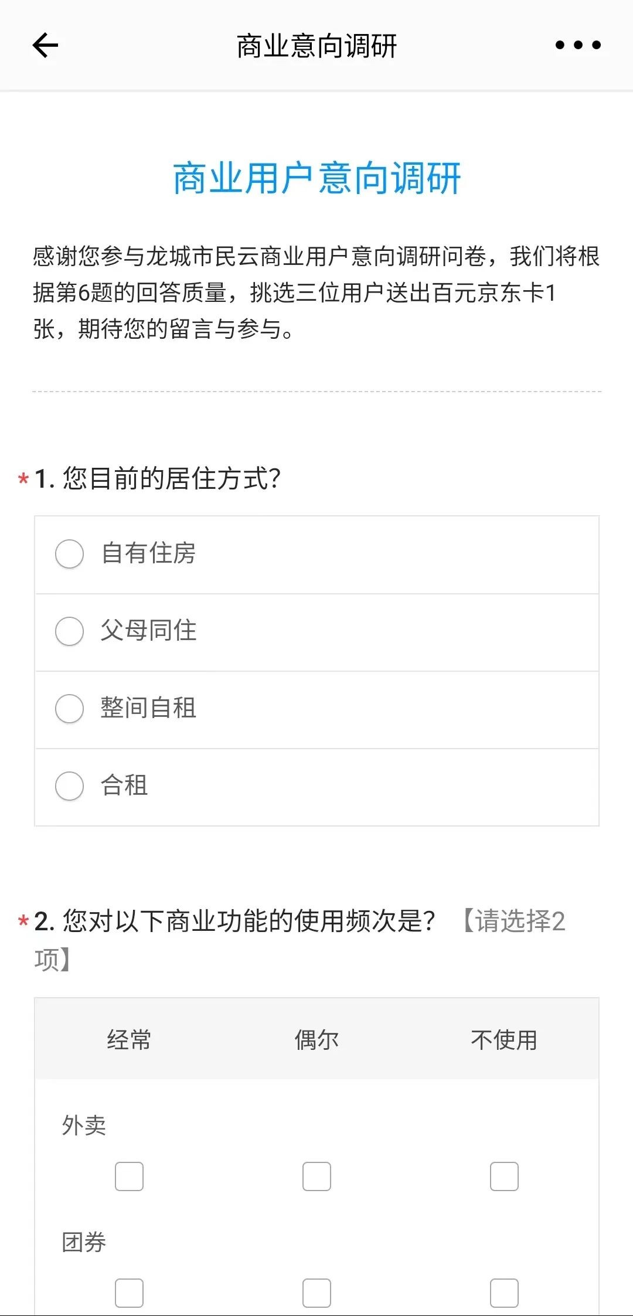Tap the 团券 row label
This screenshot has height=1316, width=633.
(84, 1242)
